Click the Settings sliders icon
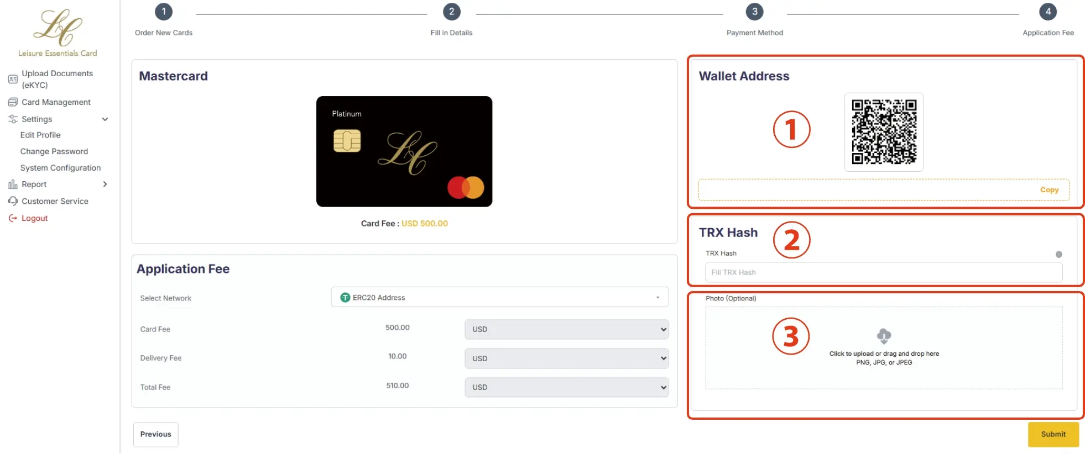The height and width of the screenshot is (454, 1085). click(13, 119)
